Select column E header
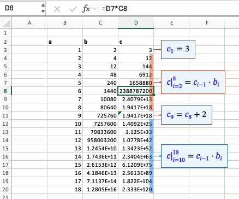 click(x=171, y=23)
